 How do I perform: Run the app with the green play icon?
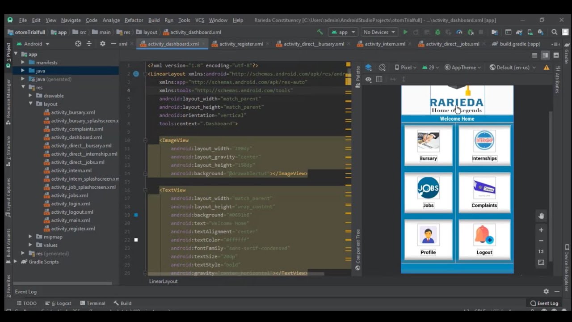coord(405,32)
